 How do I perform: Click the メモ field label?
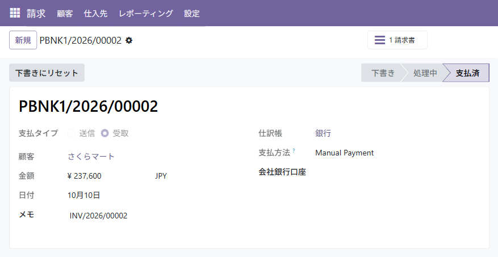(26, 215)
